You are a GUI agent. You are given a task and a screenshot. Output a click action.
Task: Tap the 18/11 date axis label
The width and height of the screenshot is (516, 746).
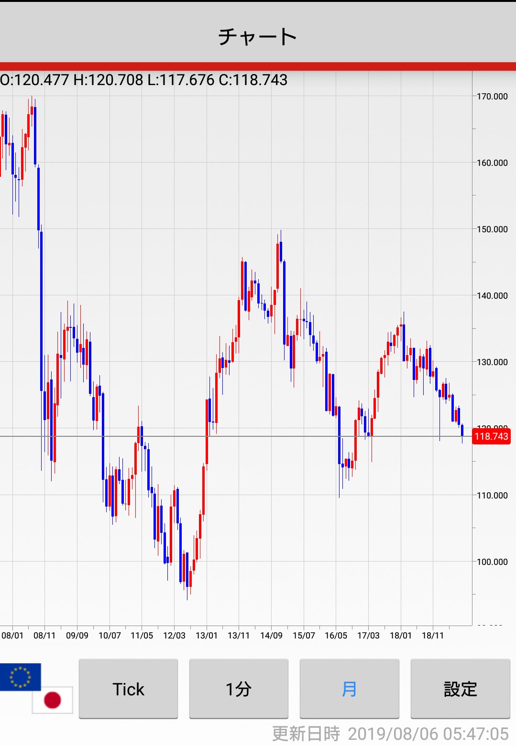433,636
